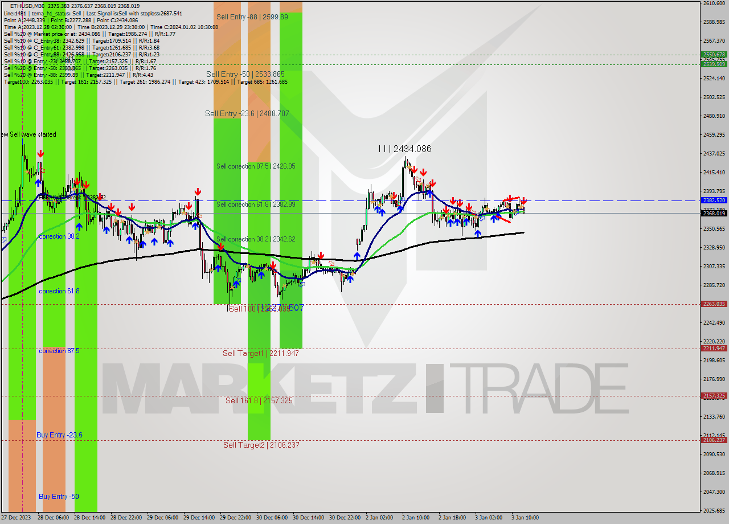This screenshot has height=524, width=729.
Task: Select the 'Sell Target2 | 2106.237' label
Action: tap(261, 445)
